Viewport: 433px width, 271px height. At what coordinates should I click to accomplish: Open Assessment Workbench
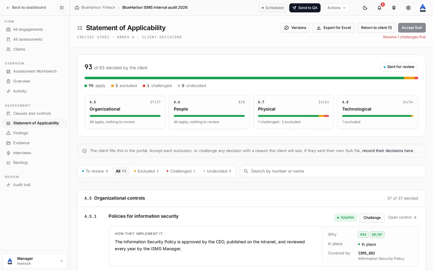pyautogui.click(x=35, y=71)
